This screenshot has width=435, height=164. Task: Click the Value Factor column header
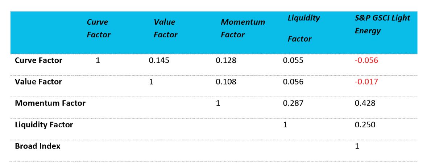(x=165, y=29)
